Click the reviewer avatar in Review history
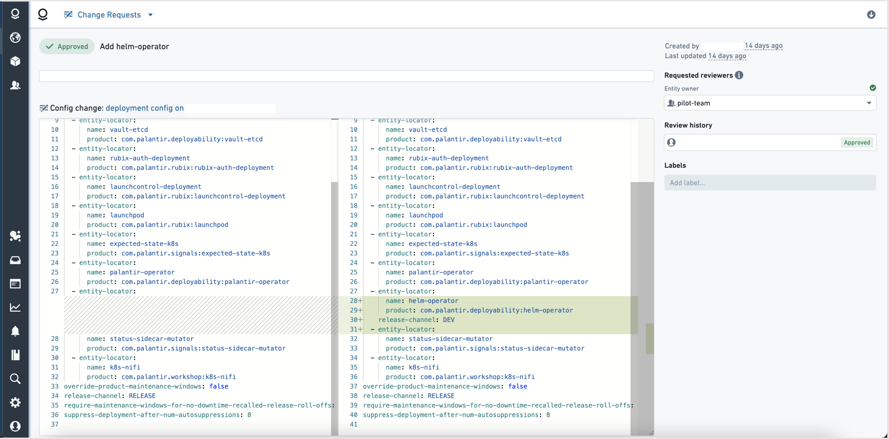 click(671, 142)
